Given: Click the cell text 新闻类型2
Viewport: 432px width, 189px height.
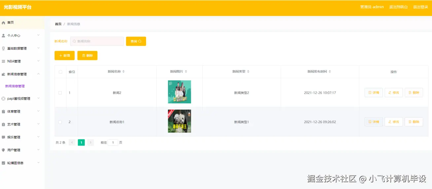Looking at the screenshot, I should click(x=241, y=93).
